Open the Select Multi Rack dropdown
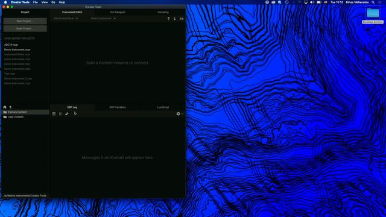Image resolution: width=386 pixels, height=217 pixels. [x=66, y=19]
